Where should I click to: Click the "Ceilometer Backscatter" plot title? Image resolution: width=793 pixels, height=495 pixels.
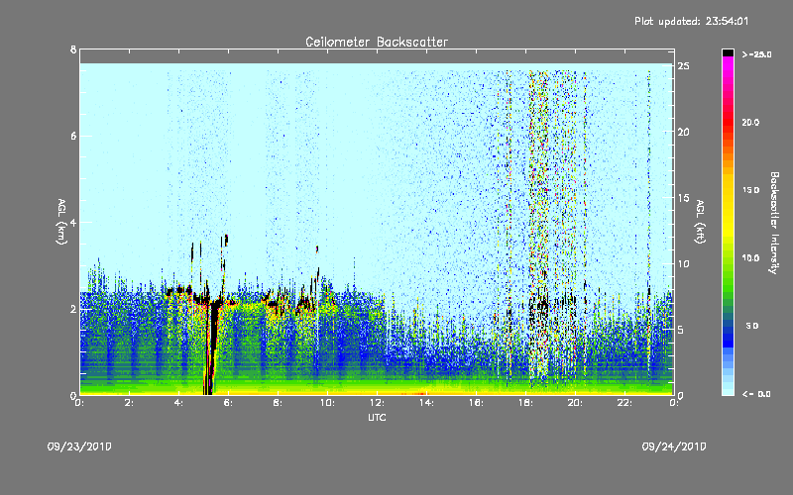[377, 42]
